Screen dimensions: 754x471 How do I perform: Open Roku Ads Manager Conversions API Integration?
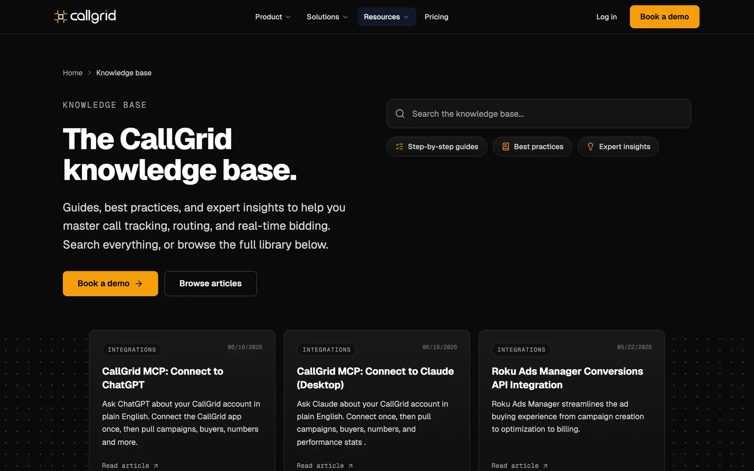(567, 378)
